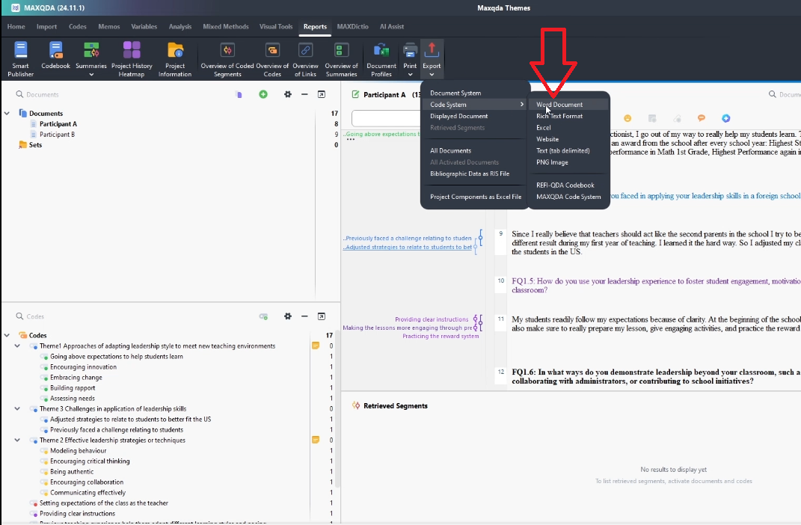
Task: Open the Project Information report
Action: click(175, 58)
